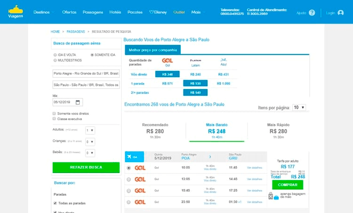Select Gol Vôo direto R$ 248 price
The height and width of the screenshot is (213, 353).
click(x=167, y=74)
